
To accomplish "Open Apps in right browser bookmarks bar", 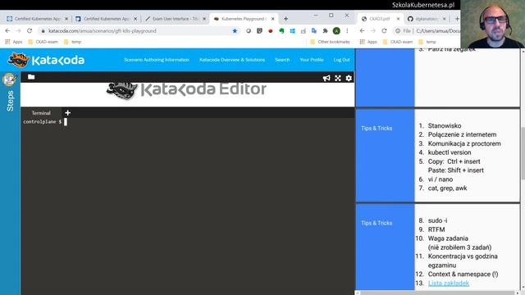I will [368, 42].
